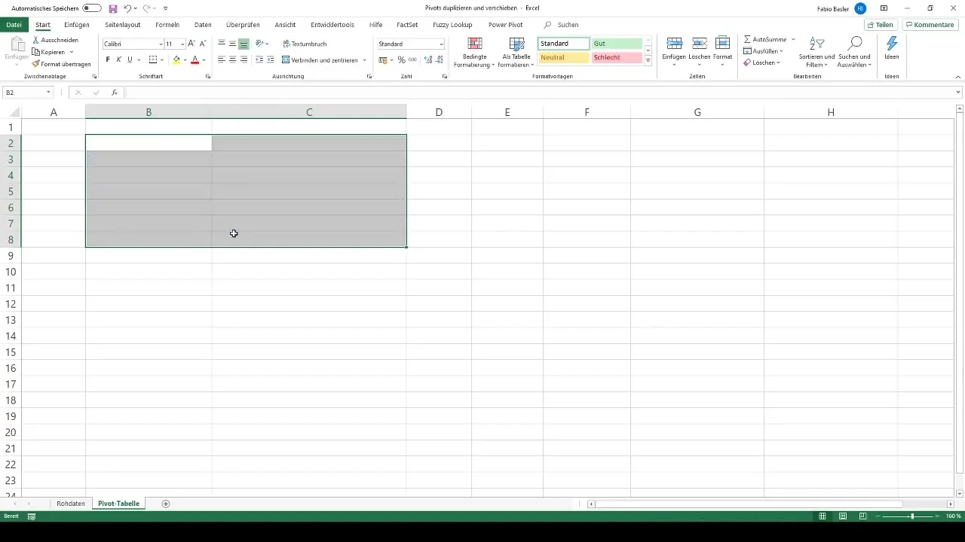Expand the AutoSumme dropdown arrow
The height and width of the screenshot is (542, 965).
point(793,38)
